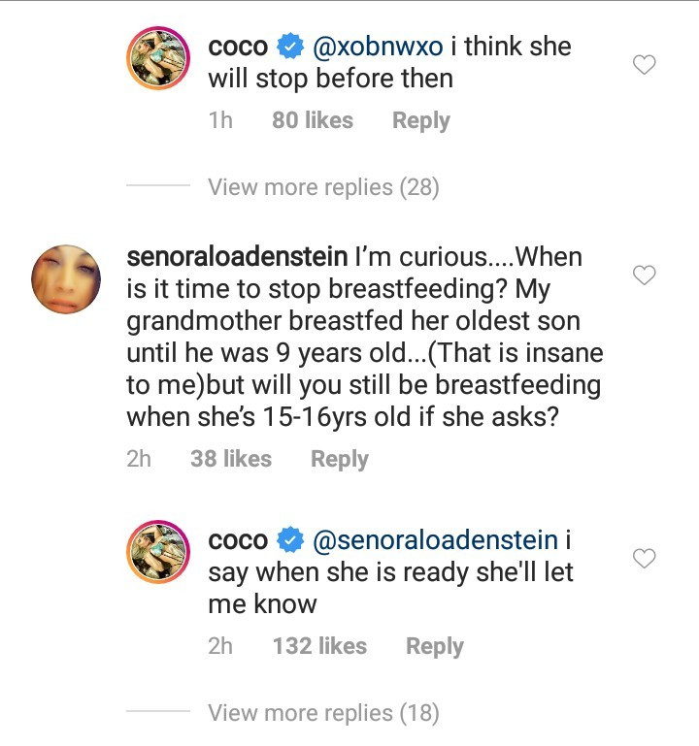Open coco's avatar on the bottom reply
This screenshot has height=746, width=699.
pos(159,558)
